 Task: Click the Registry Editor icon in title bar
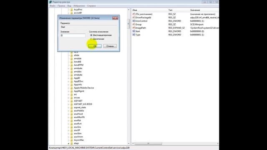[x=50, y=2]
